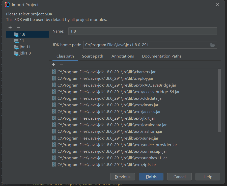Select the jbr-11 SDK entry

[x=27, y=47]
